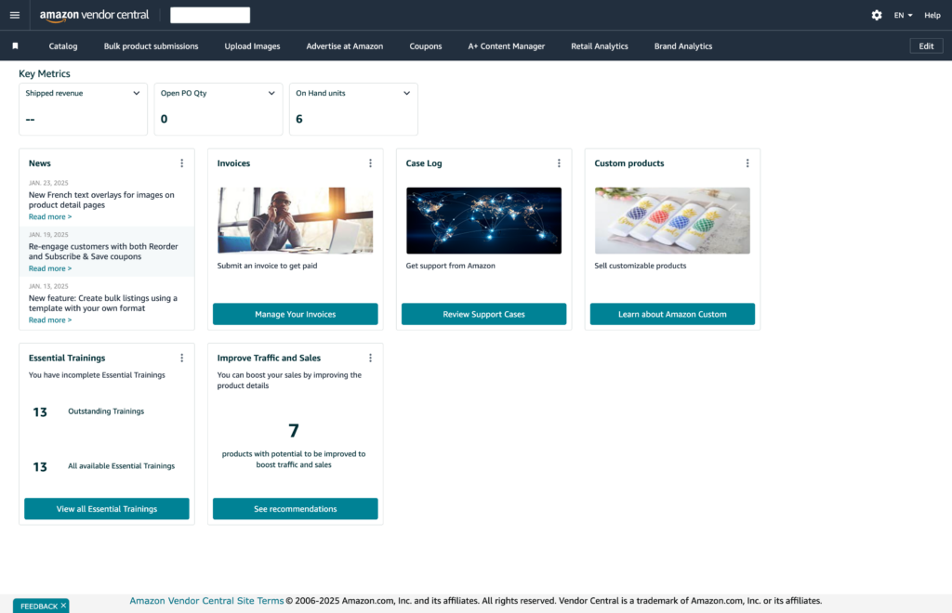The height and width of the screenshot is (613, 952).
Task: Click the Case Log world map image
Action: (x=483, y=220)
